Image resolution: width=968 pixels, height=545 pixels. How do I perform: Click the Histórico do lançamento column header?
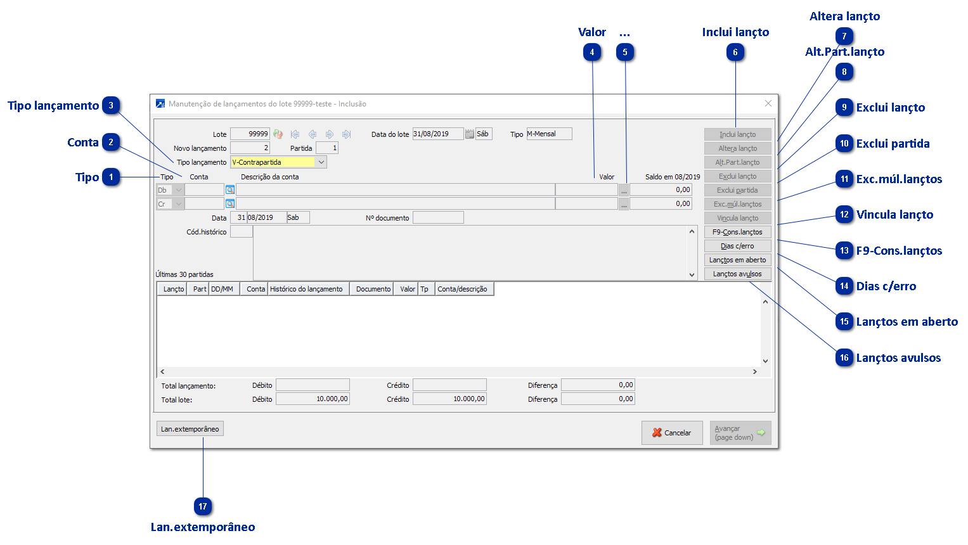click(x=309, y=289)
